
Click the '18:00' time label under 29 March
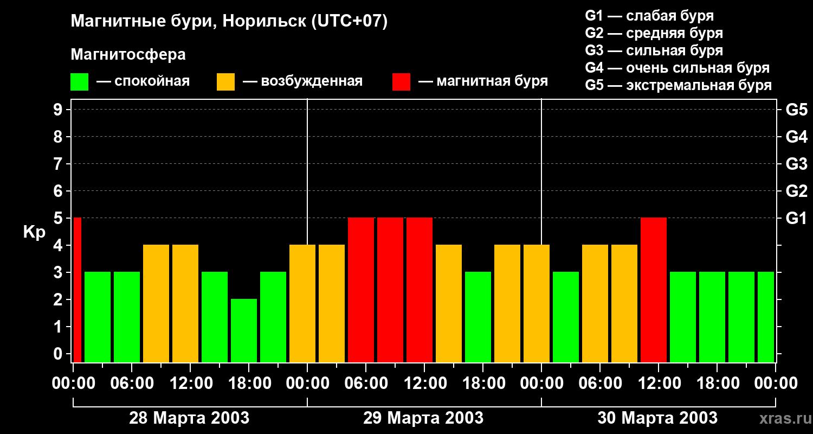(x=483, y=384)
